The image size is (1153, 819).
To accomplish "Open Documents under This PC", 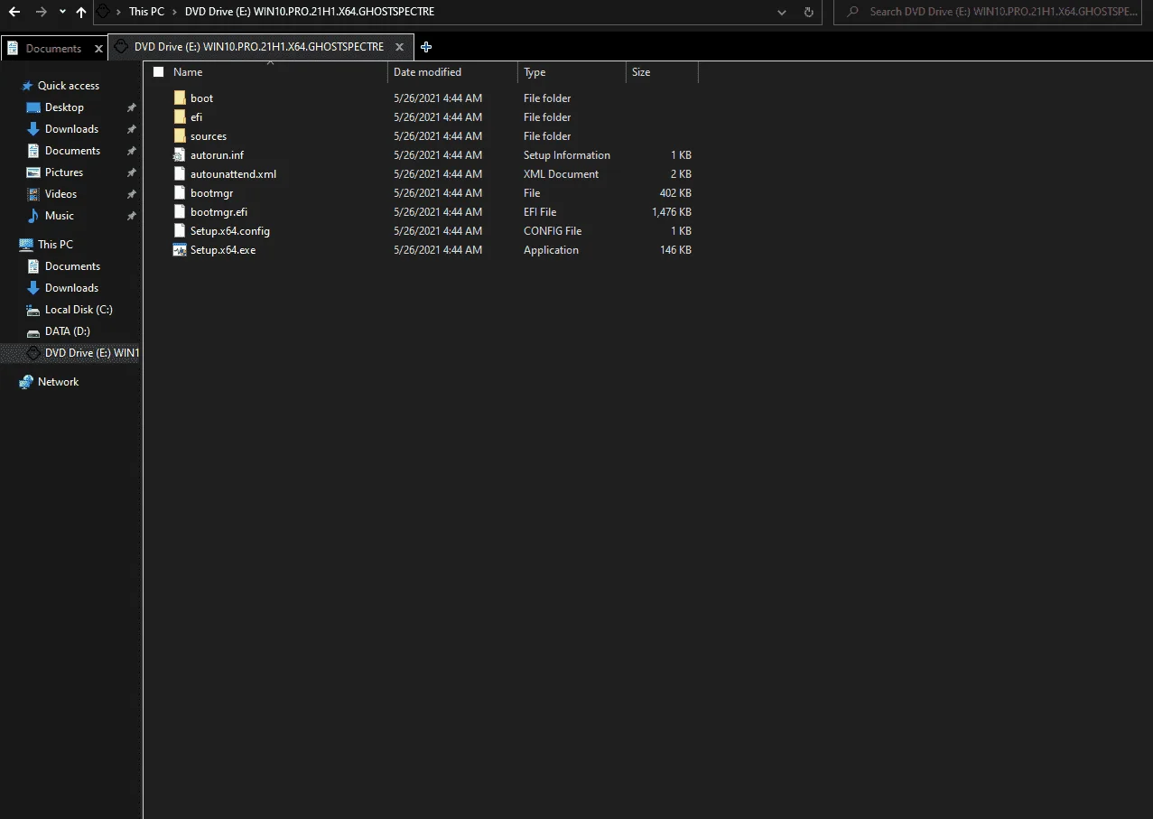I will 72,266.
